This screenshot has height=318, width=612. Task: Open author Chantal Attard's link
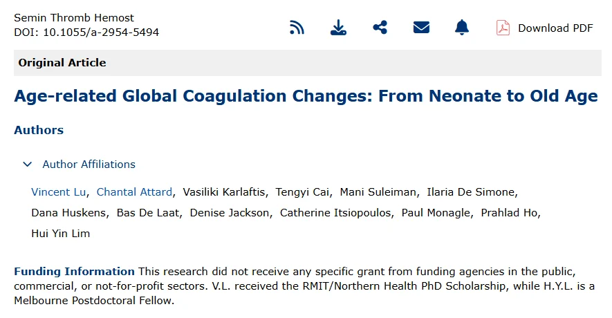[x=134, y=192]
